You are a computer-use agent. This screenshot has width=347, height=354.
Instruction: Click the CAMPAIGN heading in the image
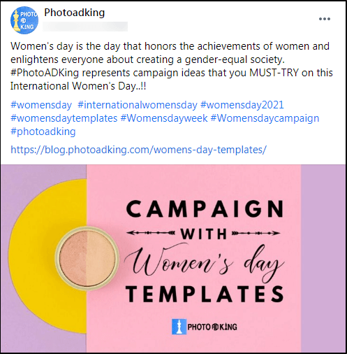pyautogui.click(x=205, y=208)
